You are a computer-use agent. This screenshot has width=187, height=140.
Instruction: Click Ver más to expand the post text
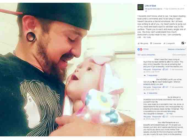147,37
